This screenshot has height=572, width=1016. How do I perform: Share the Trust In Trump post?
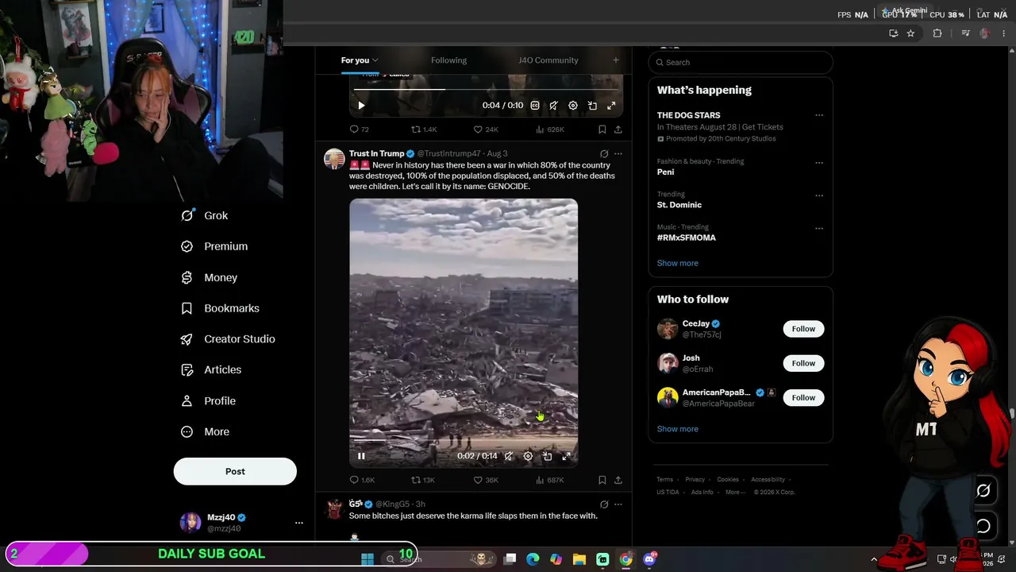[618, 480]
